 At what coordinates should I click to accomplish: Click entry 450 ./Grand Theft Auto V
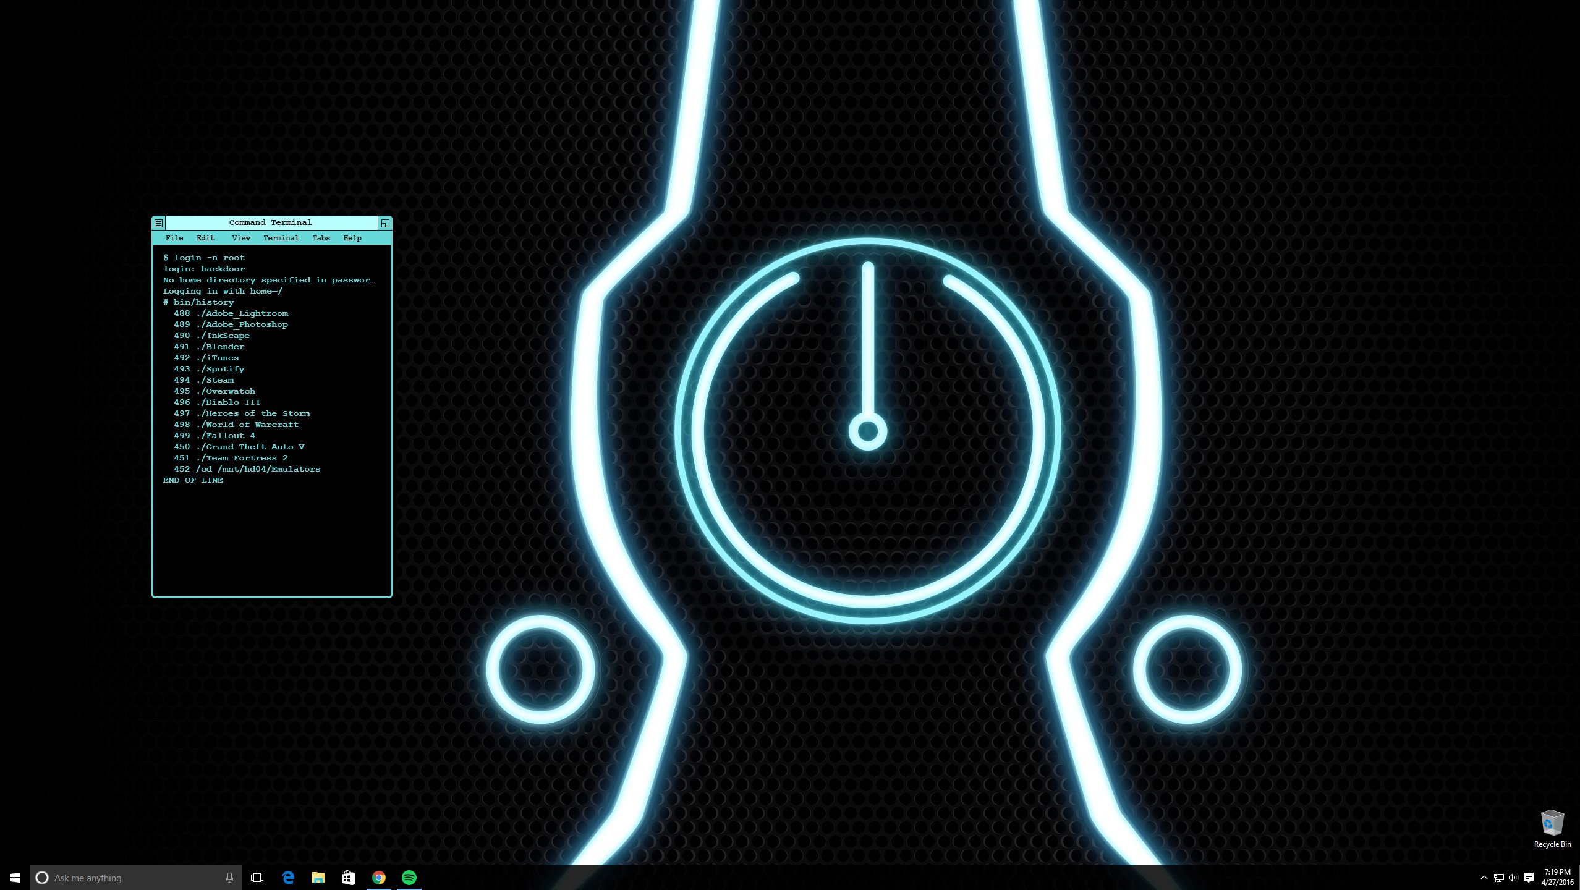(x=239, y=447)
